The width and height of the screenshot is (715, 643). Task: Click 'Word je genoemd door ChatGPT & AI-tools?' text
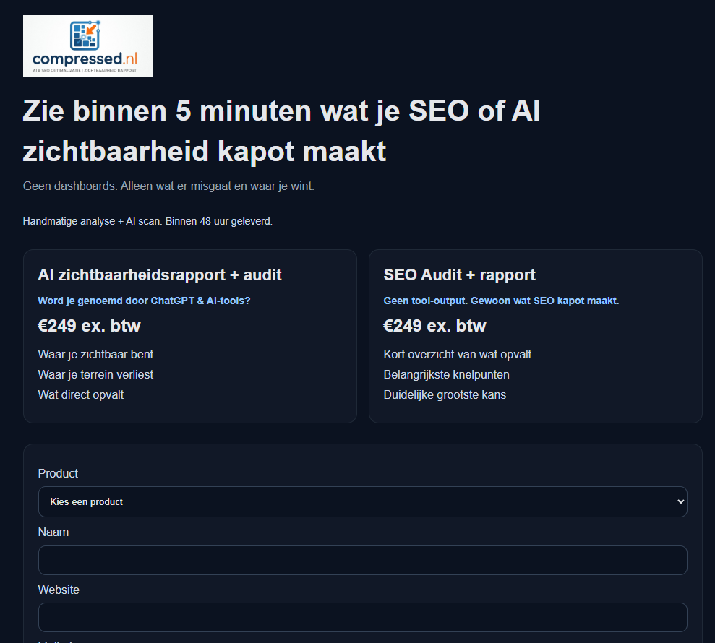(x=144, y=301)
